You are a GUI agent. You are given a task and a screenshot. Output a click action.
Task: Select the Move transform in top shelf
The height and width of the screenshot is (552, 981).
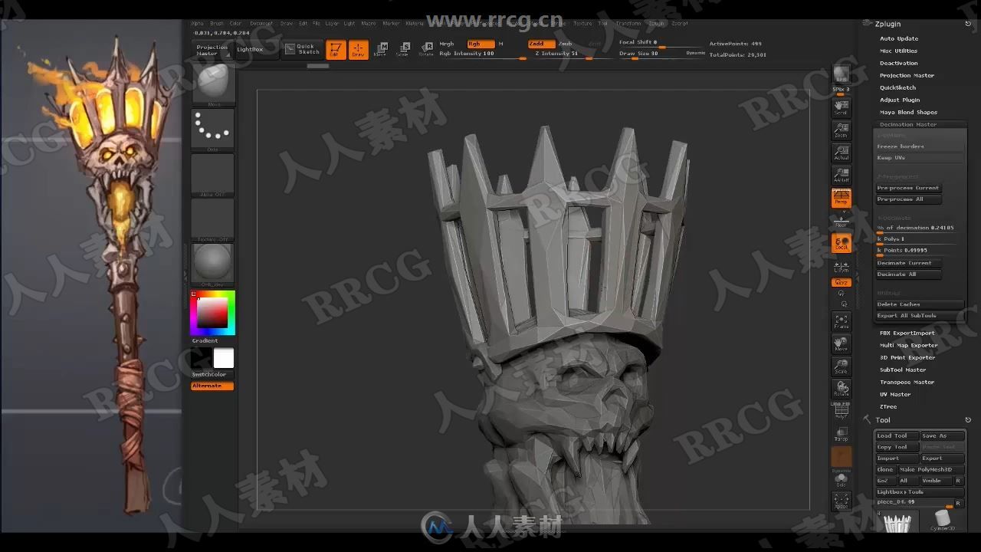tap(381, 50)
